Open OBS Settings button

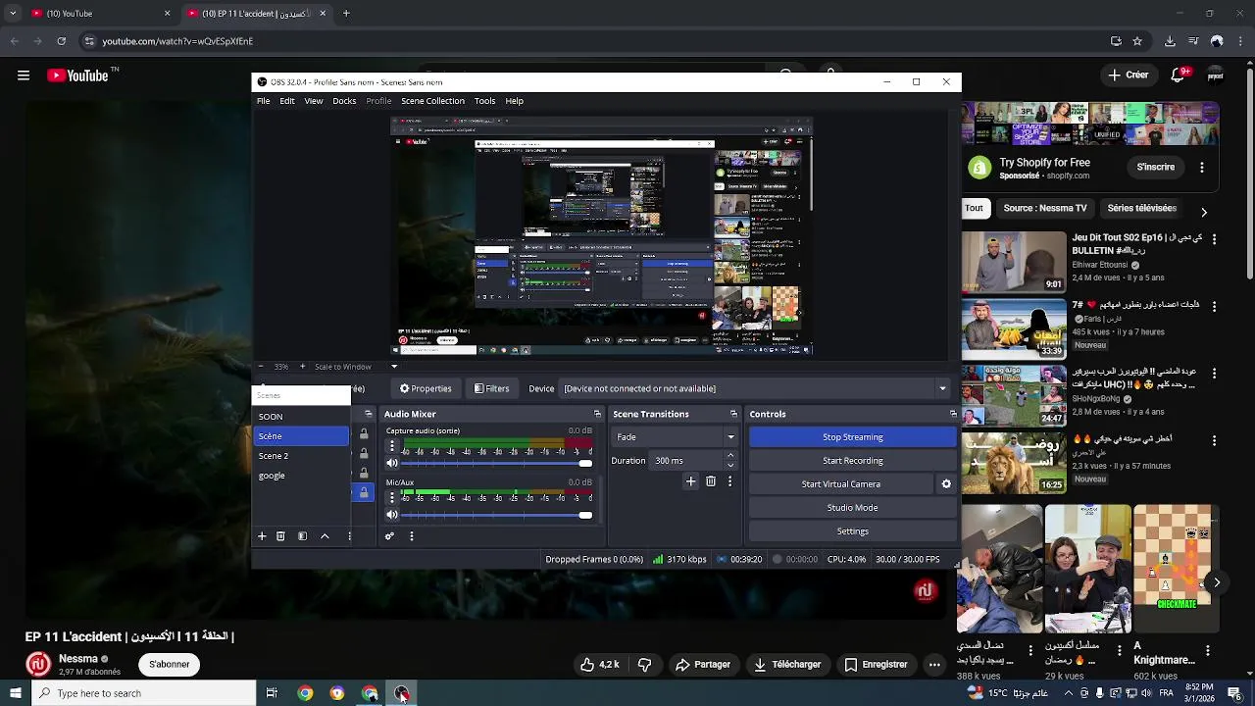852,531
